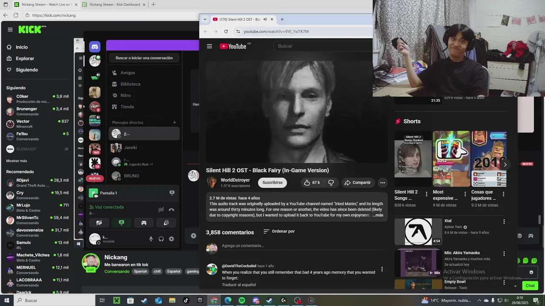This screenshot has width=545, height=306.
Task: Open the C0ker channel in Kick sidebar
Action: click(x=37, y=99)
